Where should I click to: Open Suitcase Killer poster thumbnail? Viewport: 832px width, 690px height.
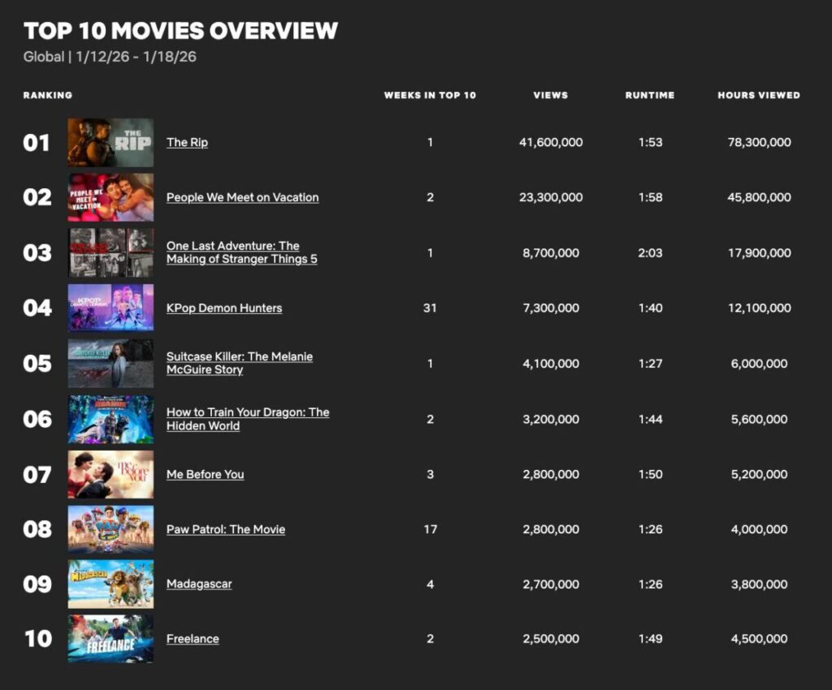point(110,363)
